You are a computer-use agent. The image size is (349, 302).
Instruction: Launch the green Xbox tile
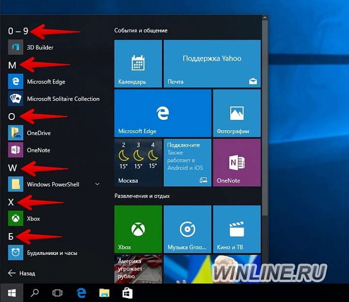coord(138,229)
